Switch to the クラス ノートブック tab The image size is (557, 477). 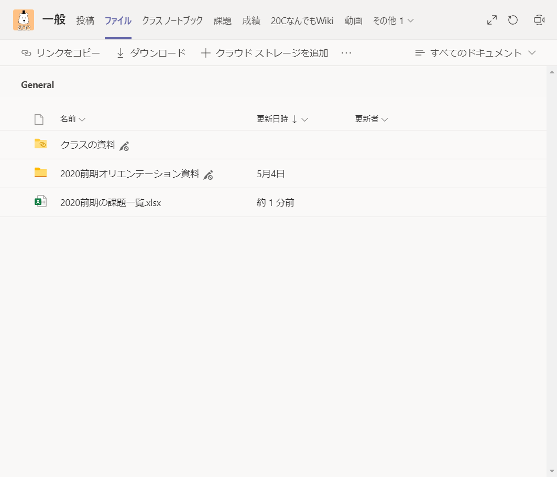(172, 21)
